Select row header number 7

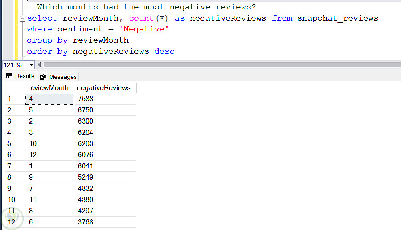15,166
